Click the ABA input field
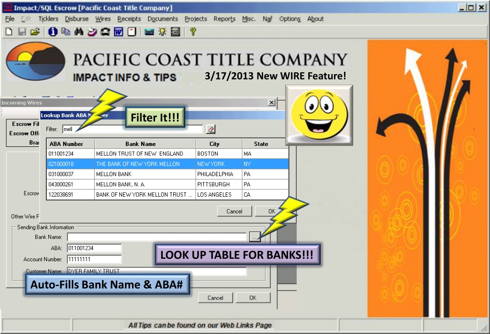The image size is (490, 334). point(94,248)
